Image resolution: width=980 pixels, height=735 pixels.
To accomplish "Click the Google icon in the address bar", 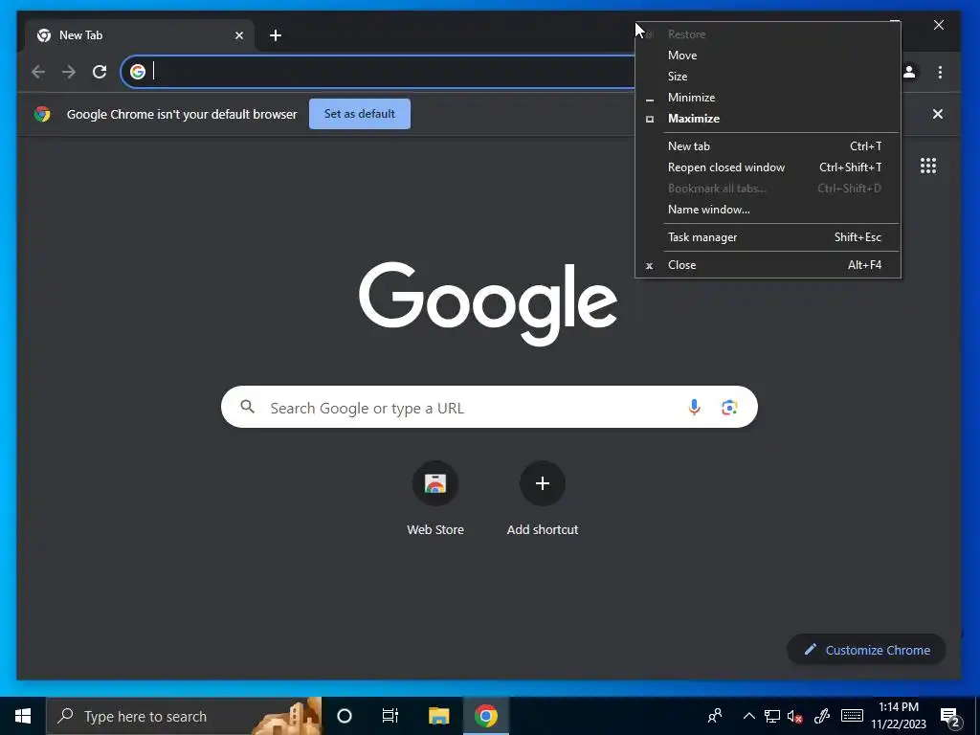I will click(138, 72).
